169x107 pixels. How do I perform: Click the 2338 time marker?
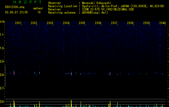pos(130,23)
